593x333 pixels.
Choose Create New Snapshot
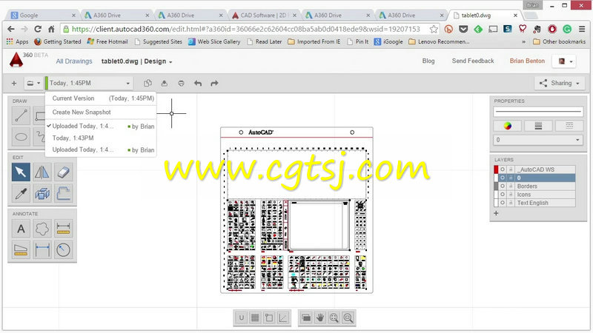(x=101, y=112)
